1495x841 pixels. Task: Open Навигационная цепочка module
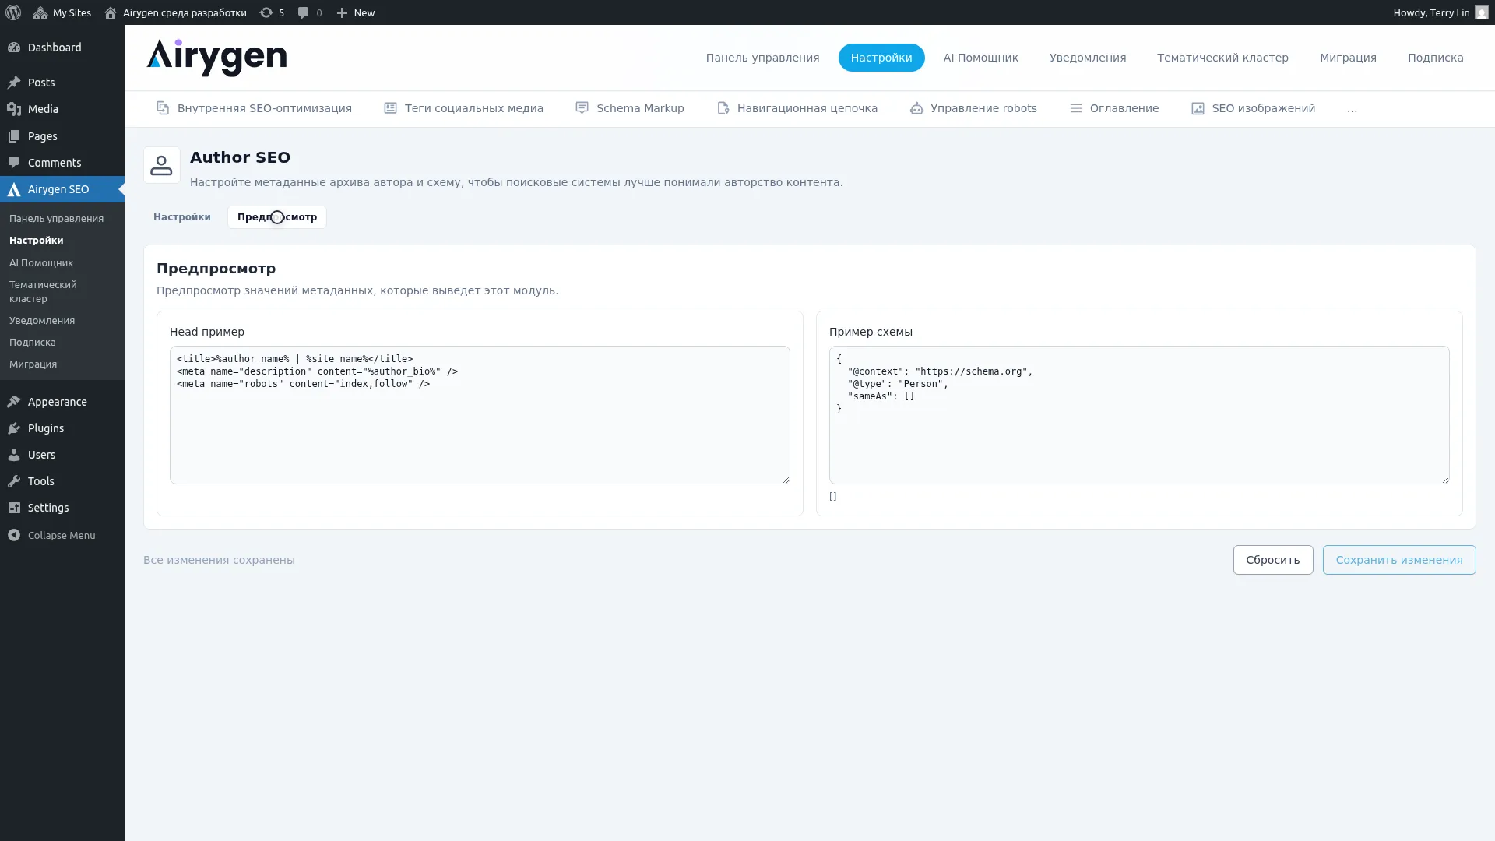[797, 108]
